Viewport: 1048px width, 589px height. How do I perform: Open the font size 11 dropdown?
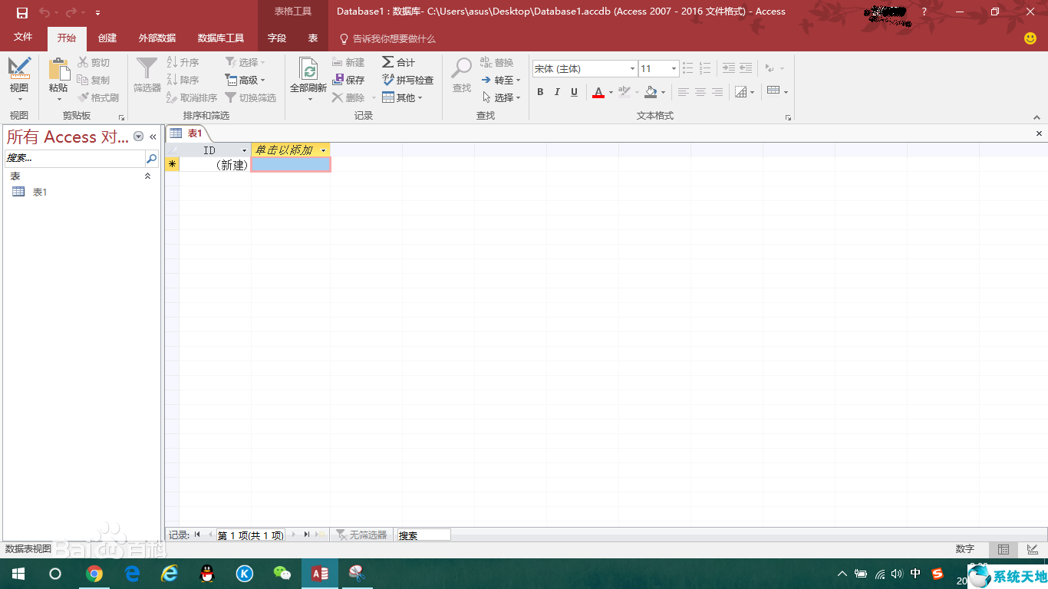pos(674,69)
